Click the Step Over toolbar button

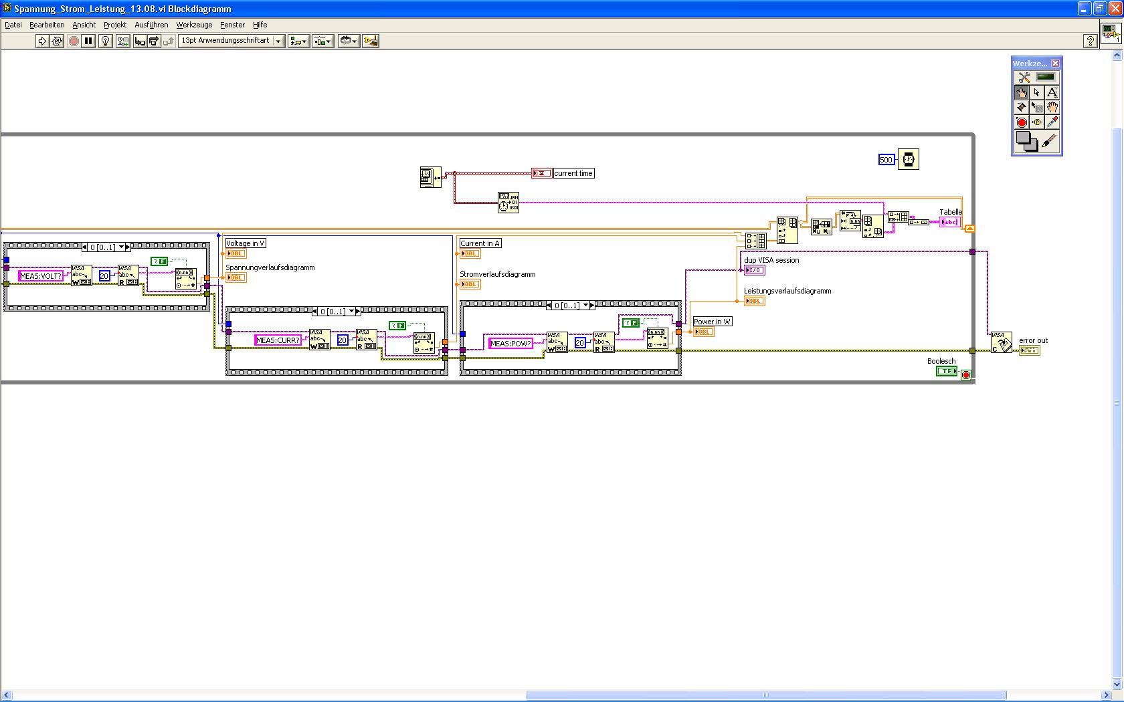coord(154,41)
